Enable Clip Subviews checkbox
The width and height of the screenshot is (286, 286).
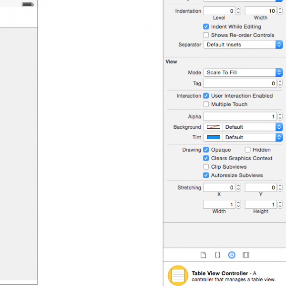click(206, 167)
